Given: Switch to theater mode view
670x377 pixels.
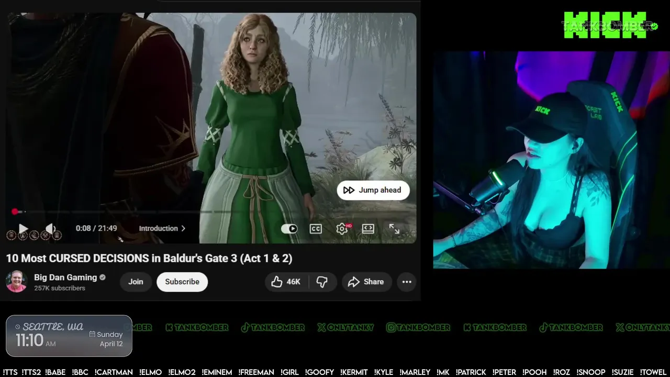Looking at the screenshot, I should tap(368, 229).
